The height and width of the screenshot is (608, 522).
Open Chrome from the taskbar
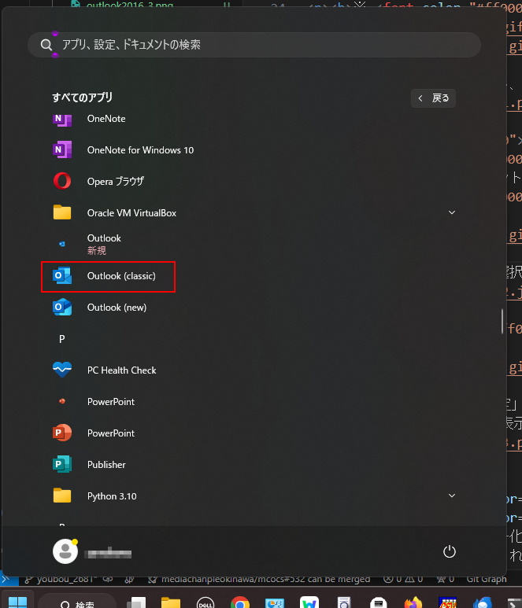point(240,603)
